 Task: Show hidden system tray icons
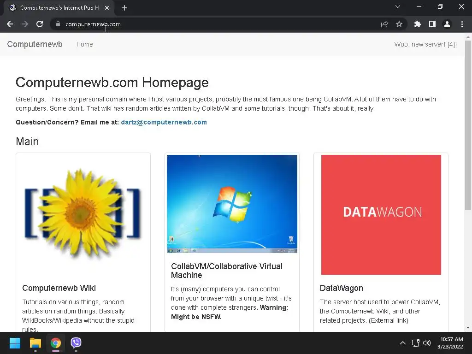[403, 343]
